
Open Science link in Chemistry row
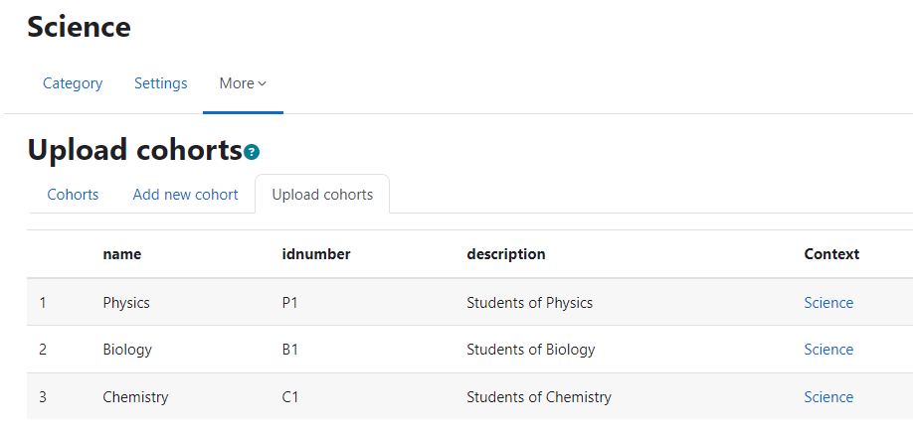click(x=828, y=397)
